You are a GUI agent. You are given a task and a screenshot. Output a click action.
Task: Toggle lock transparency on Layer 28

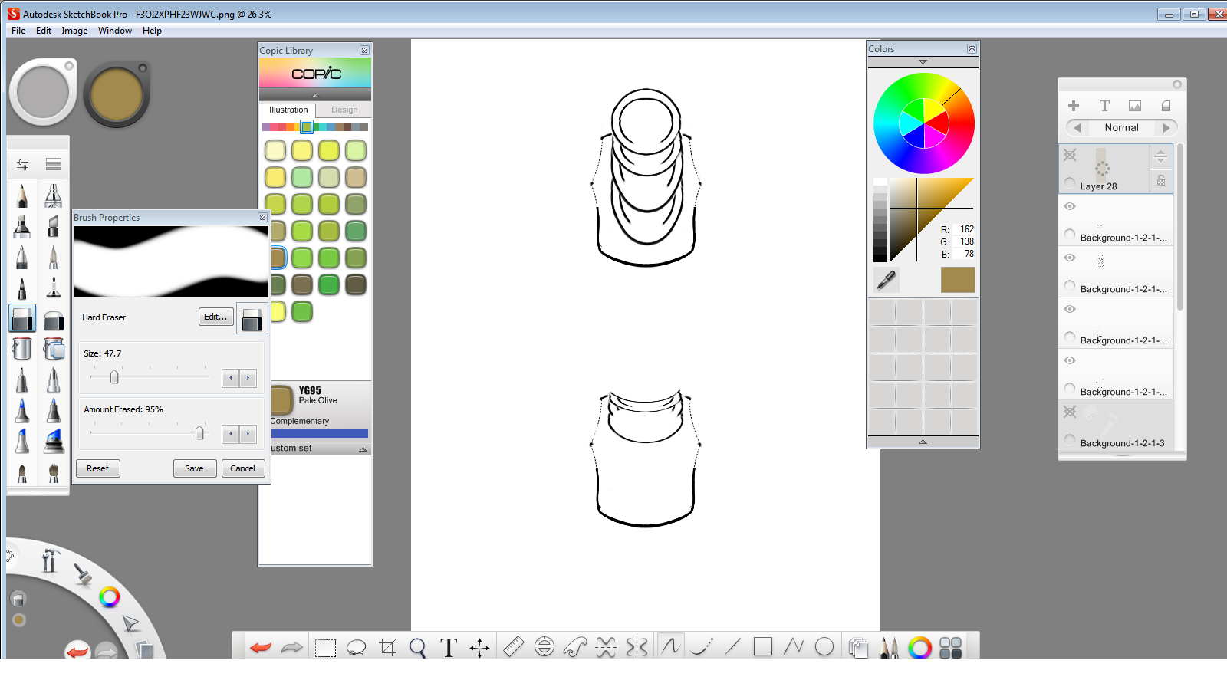[1161, 181]
